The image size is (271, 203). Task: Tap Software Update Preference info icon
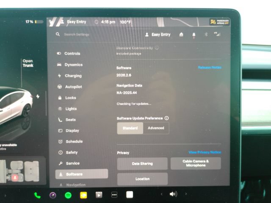(x=166, y=118)
